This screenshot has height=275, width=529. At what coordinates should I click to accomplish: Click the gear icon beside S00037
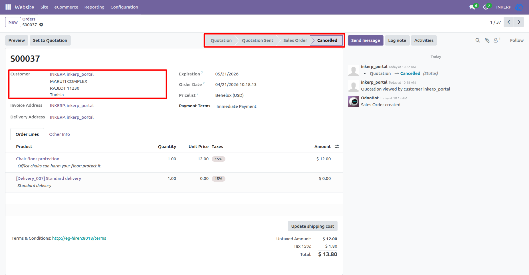point(41,25)
